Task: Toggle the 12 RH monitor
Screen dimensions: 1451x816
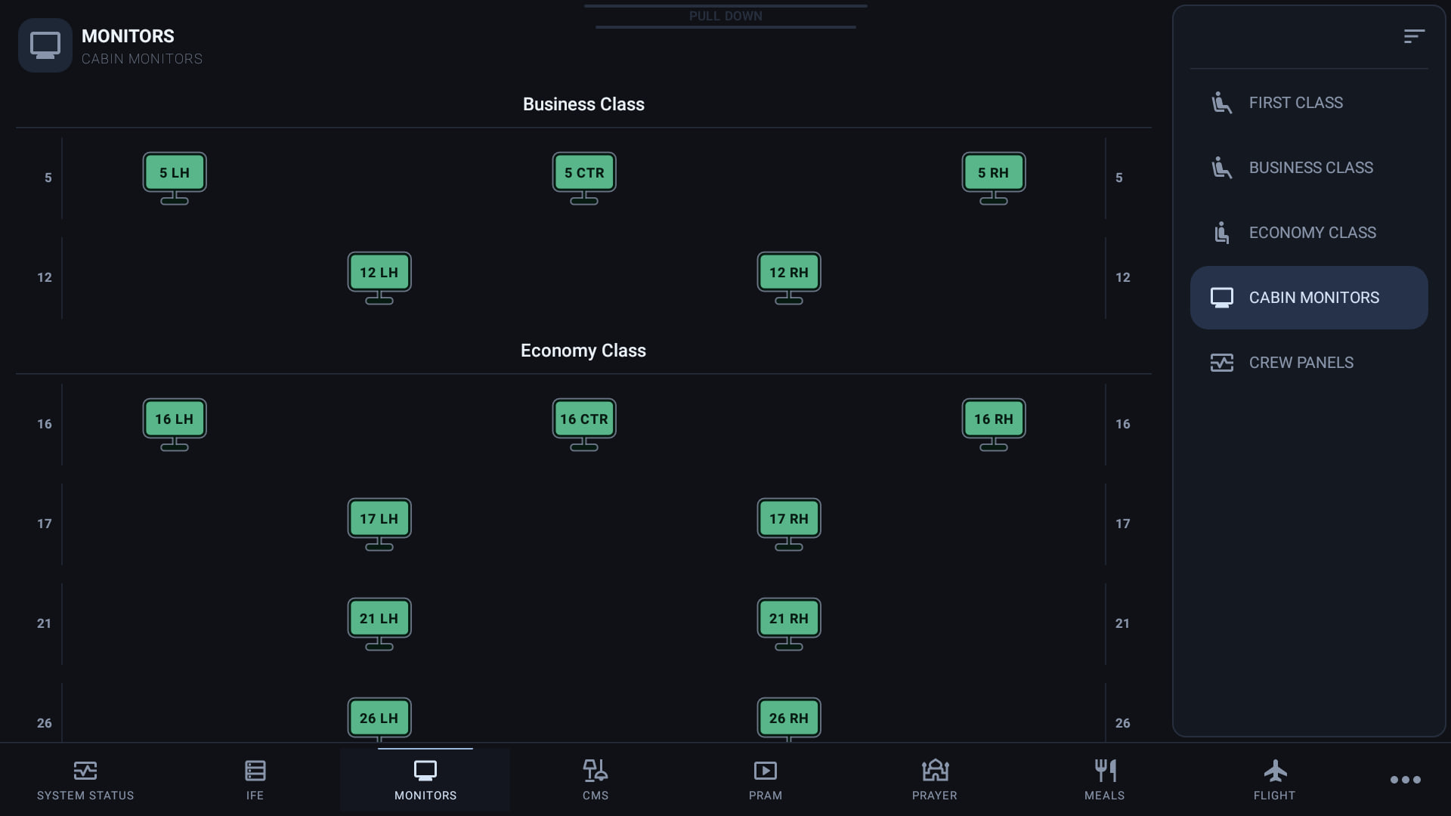Action: coord(789,278)
